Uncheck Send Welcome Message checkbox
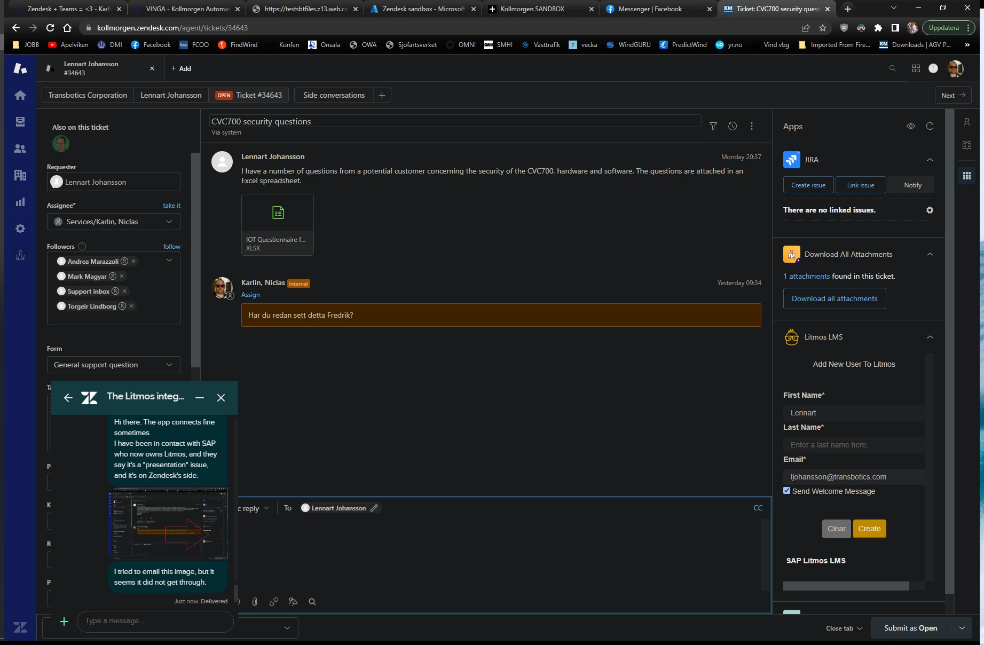 point(786,491)
